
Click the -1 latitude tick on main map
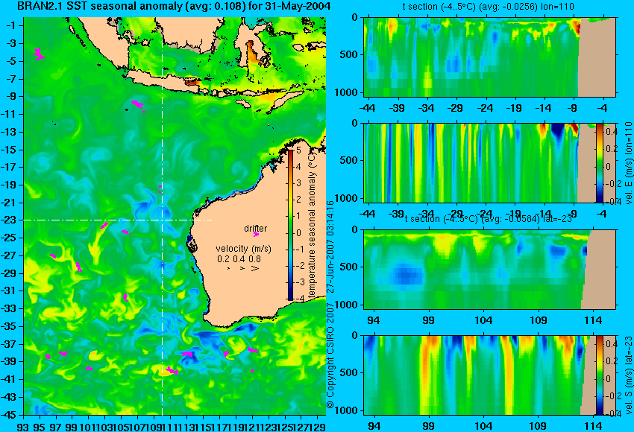pos(10,25)
